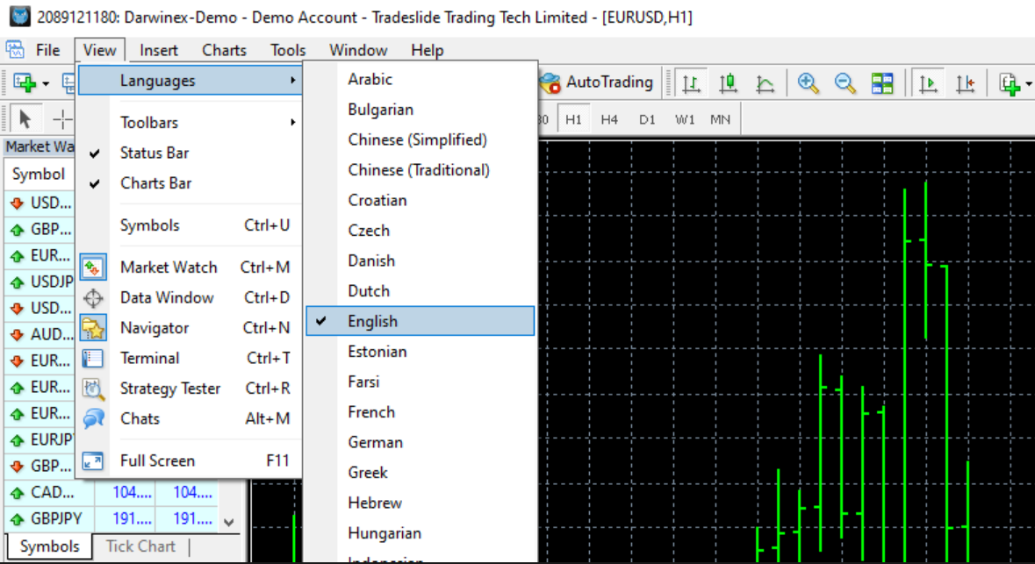Switch chart to line chart icon
1035x564 pixels.
click(765, 83)
